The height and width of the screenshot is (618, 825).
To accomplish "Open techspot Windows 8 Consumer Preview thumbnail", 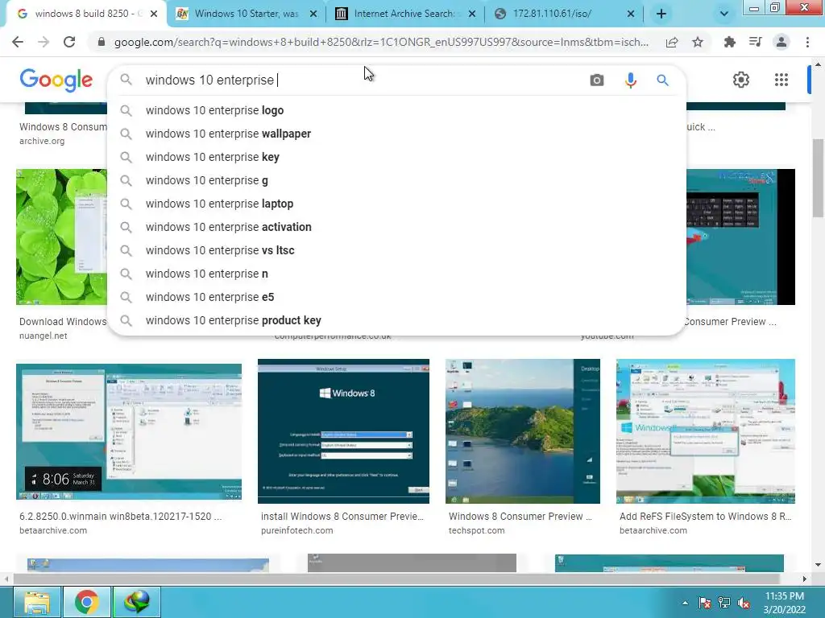I will [522, 431].
